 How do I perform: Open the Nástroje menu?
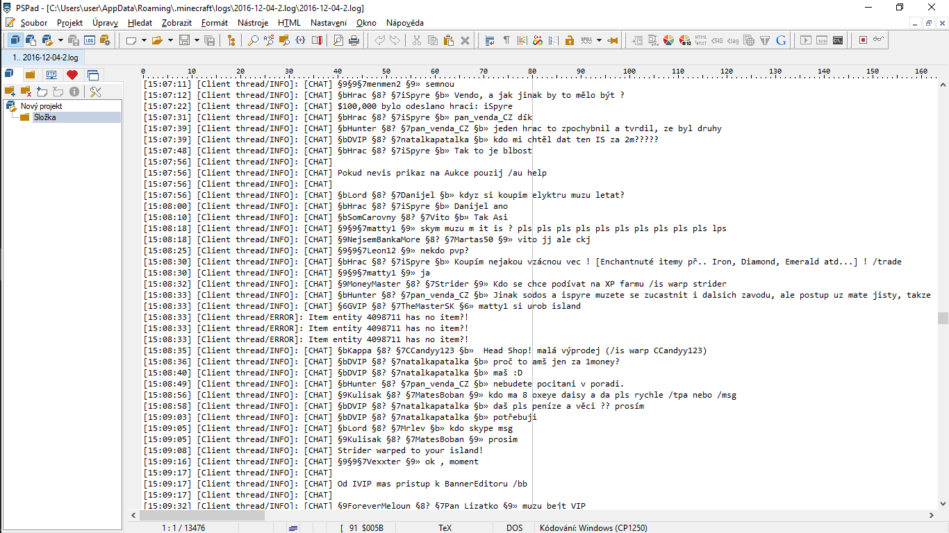(x=253, y=23)
